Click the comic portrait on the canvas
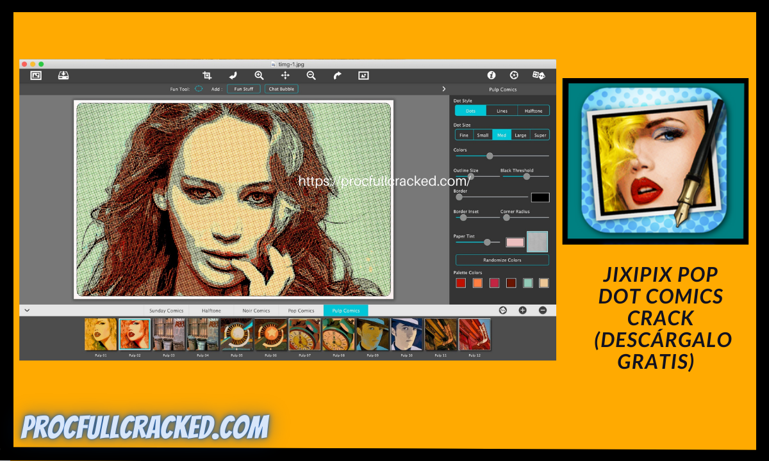This screenshot has height=461, width=769. tap(233, 200)
